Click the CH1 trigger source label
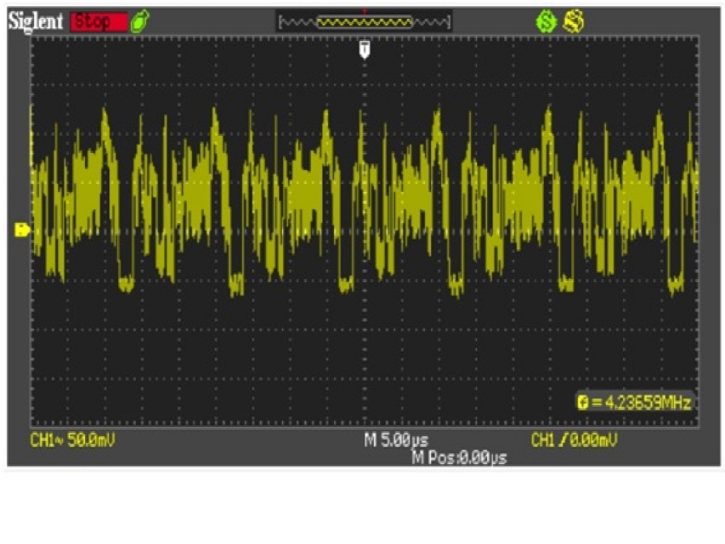This screenshot has height=544, width=725. click(542, 441)
